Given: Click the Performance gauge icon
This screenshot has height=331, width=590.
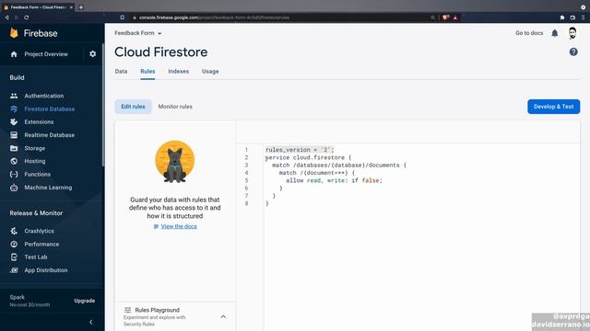Looking at the screenshot, I should pyautogui.click(x=14, y=244).
